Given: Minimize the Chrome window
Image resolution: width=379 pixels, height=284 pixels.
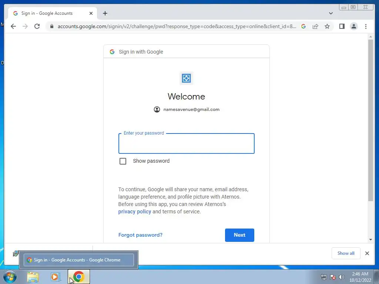Looking at the screenshot, I should click(344, 7).
